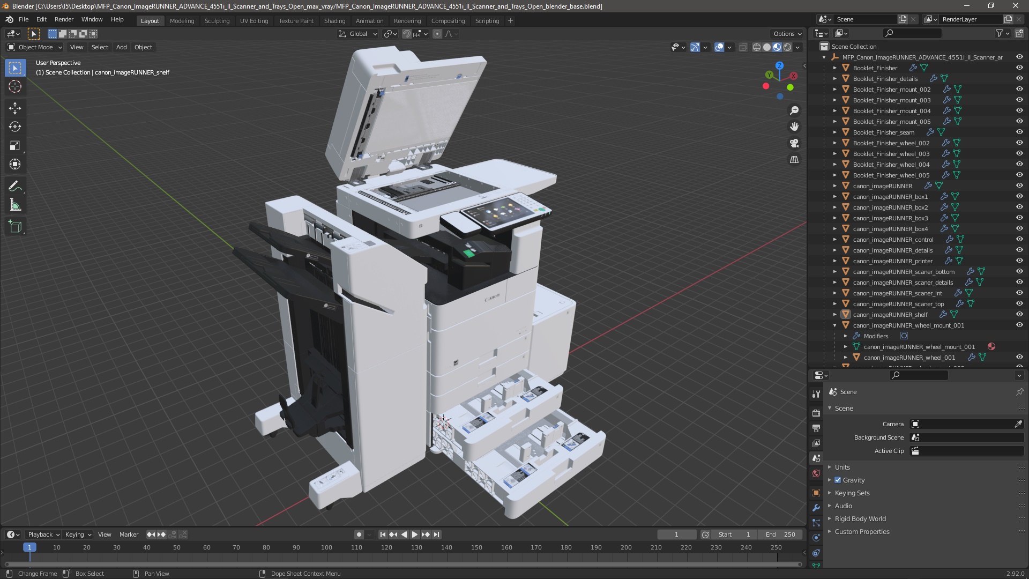Choose the Scale tool
The height and width of the screenshot is (579, 1029).
[x=15, y=145]
